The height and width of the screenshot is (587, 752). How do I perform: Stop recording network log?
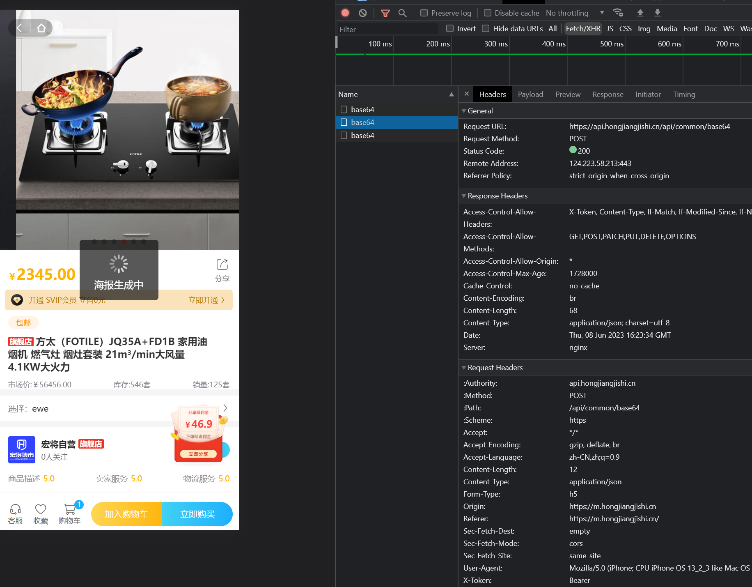tap(345, 13)
